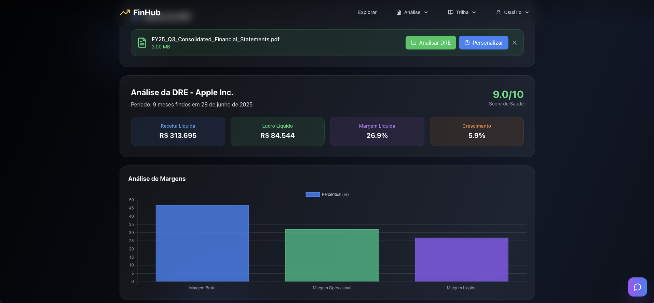
Task: Click the bar chart icon in Analisar DRE
Action: [x=413, y=43]
